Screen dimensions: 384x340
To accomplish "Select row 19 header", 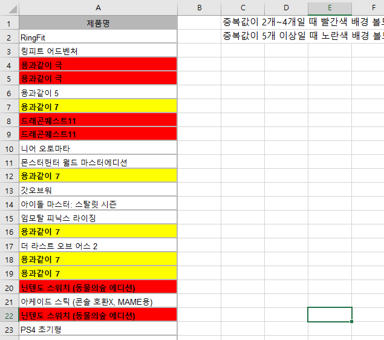I will pos(9,273).
